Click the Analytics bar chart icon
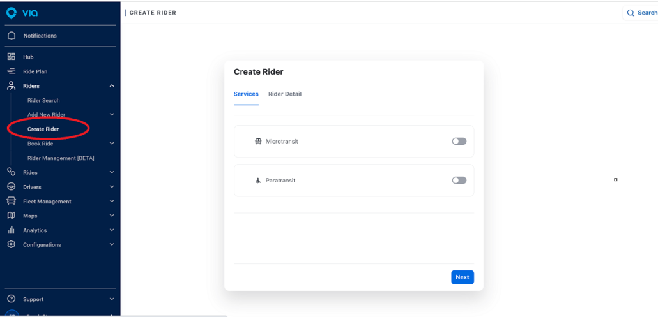 pos(11,230)
